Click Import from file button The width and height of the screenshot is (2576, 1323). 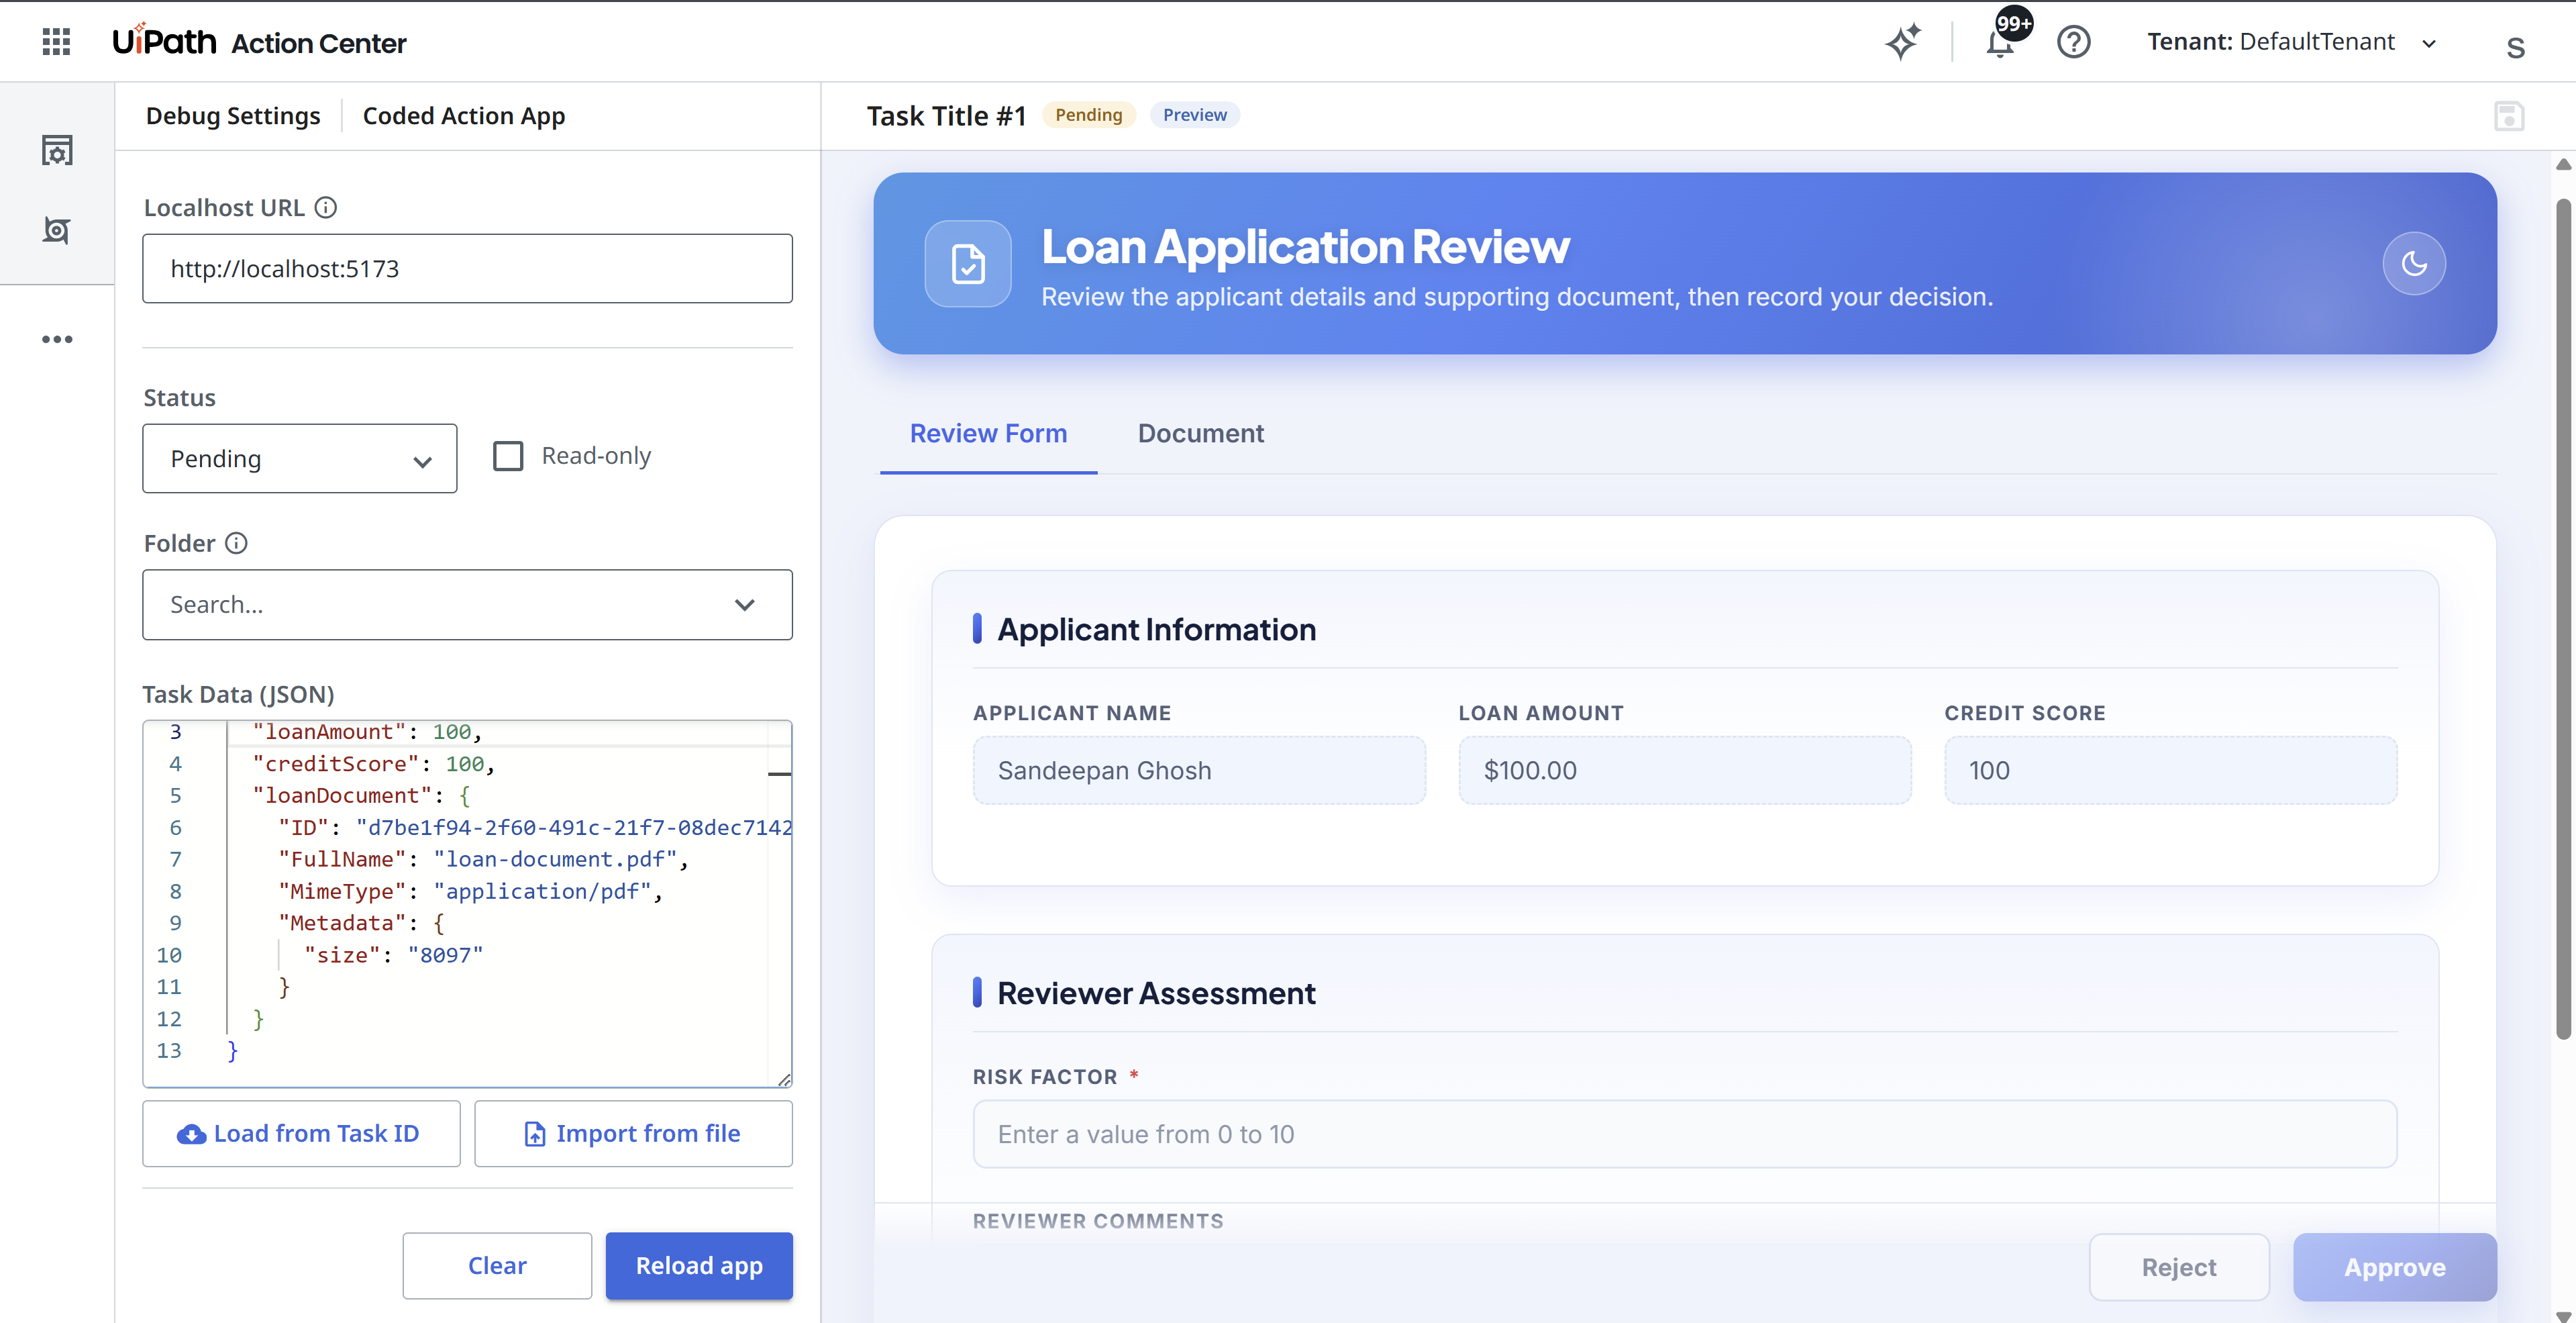(x=633, y=1133)
